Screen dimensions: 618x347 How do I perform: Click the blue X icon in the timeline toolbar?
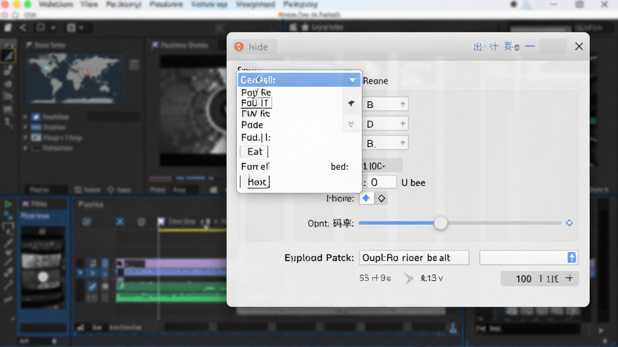click(x=120, y=222)
